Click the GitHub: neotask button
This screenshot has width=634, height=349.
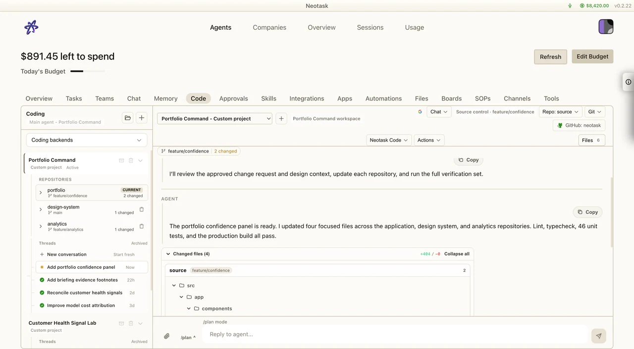coord(579,126)
